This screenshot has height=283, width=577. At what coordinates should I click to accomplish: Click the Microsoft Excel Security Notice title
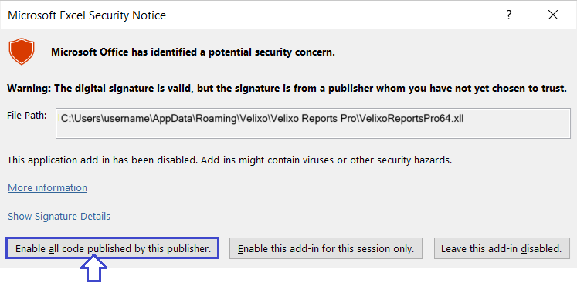[87, 15]
